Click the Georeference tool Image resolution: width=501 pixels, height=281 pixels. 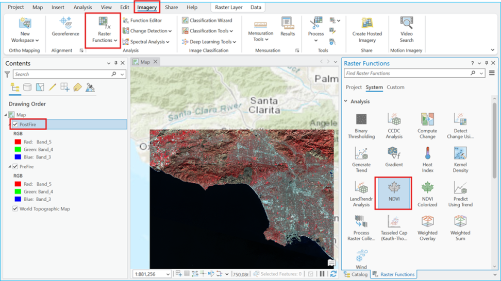pos(65,27)
